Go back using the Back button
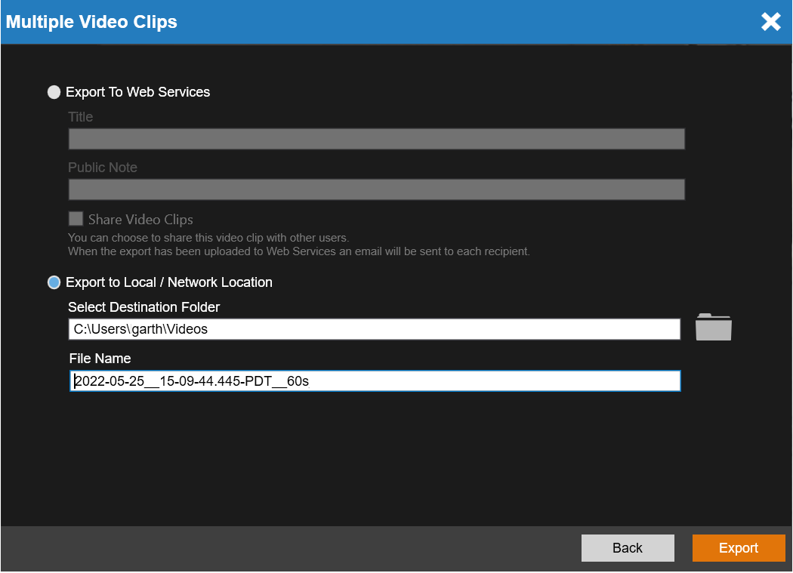 [628, 547]
